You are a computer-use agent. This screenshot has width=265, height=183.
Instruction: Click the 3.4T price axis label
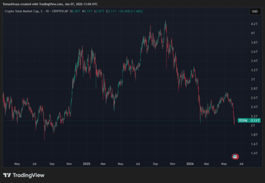(x=254, y=61)
